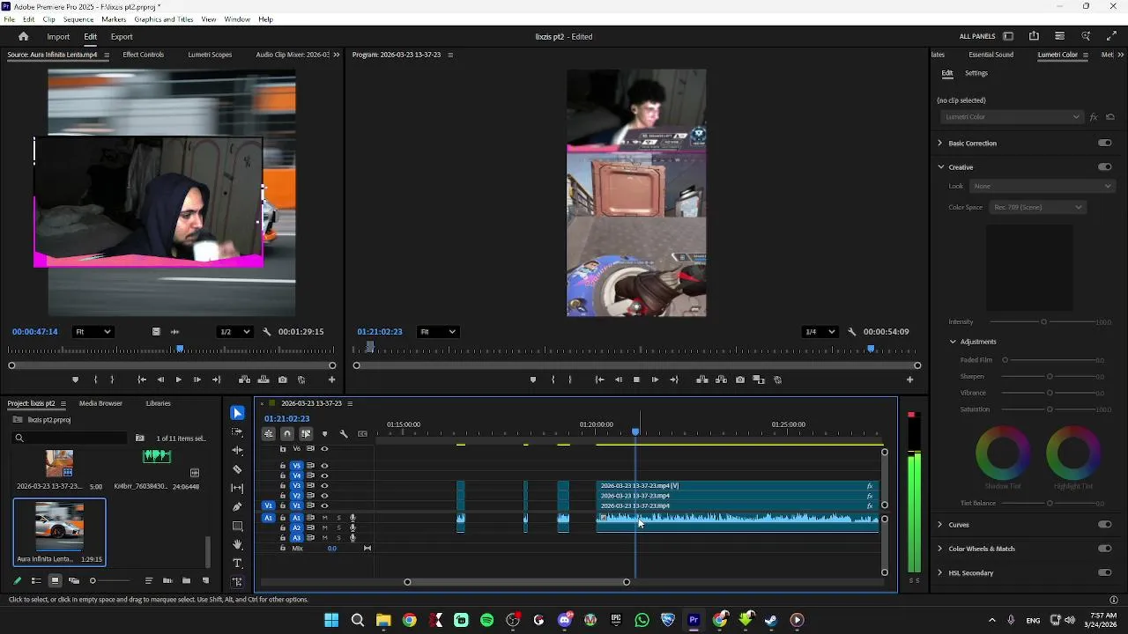Go to Home screen icon
The image size is (1128, 634).
[24, 36]
